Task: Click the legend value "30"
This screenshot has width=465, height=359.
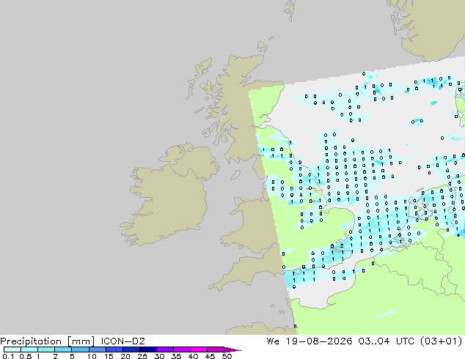Action: (159, 356)
